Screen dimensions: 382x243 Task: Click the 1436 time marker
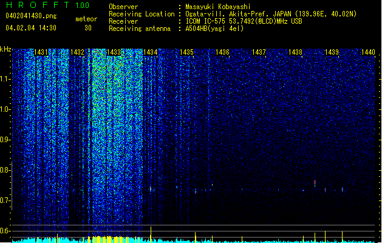(x=223, y=52)
